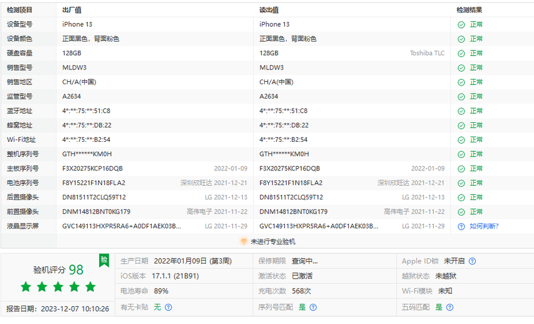Image resolution: width=534 pixels, height=324 pixels.
Task: Click the green check icon in 电池序列号 row
Action: coord(461,183)
